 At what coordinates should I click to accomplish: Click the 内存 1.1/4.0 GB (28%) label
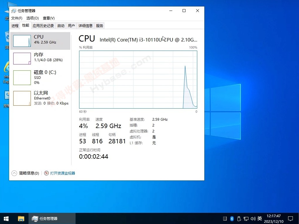pyautogui.click(x=48, y=57)
